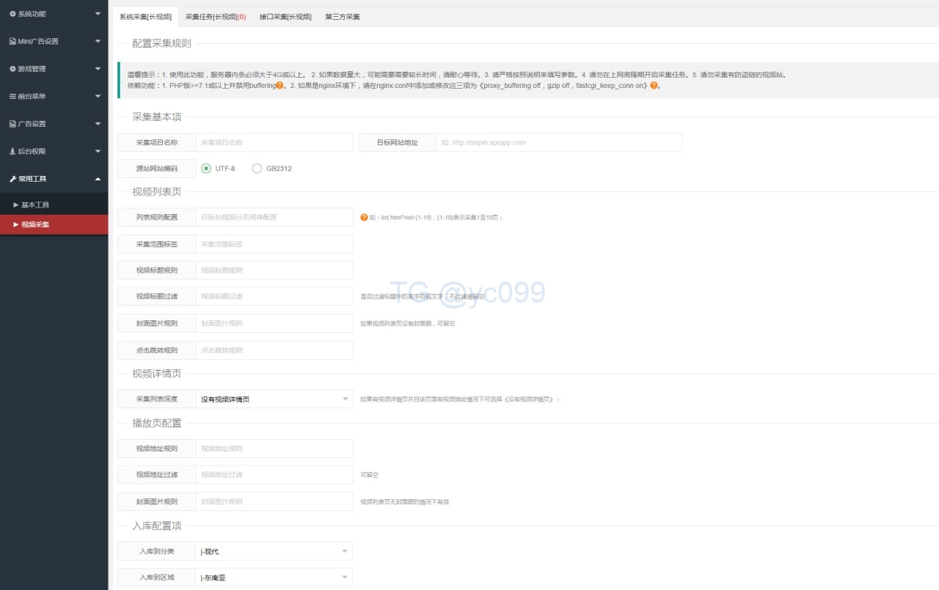Open the 采集列表深度 dropdown
This screenshot has width=939, height=590.
pyautogui.click(x=274, y=399)
